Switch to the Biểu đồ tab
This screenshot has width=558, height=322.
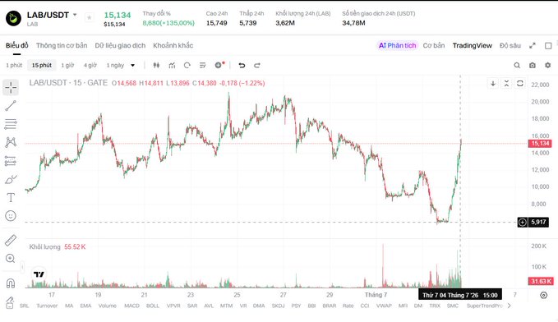tap(16, 45)
